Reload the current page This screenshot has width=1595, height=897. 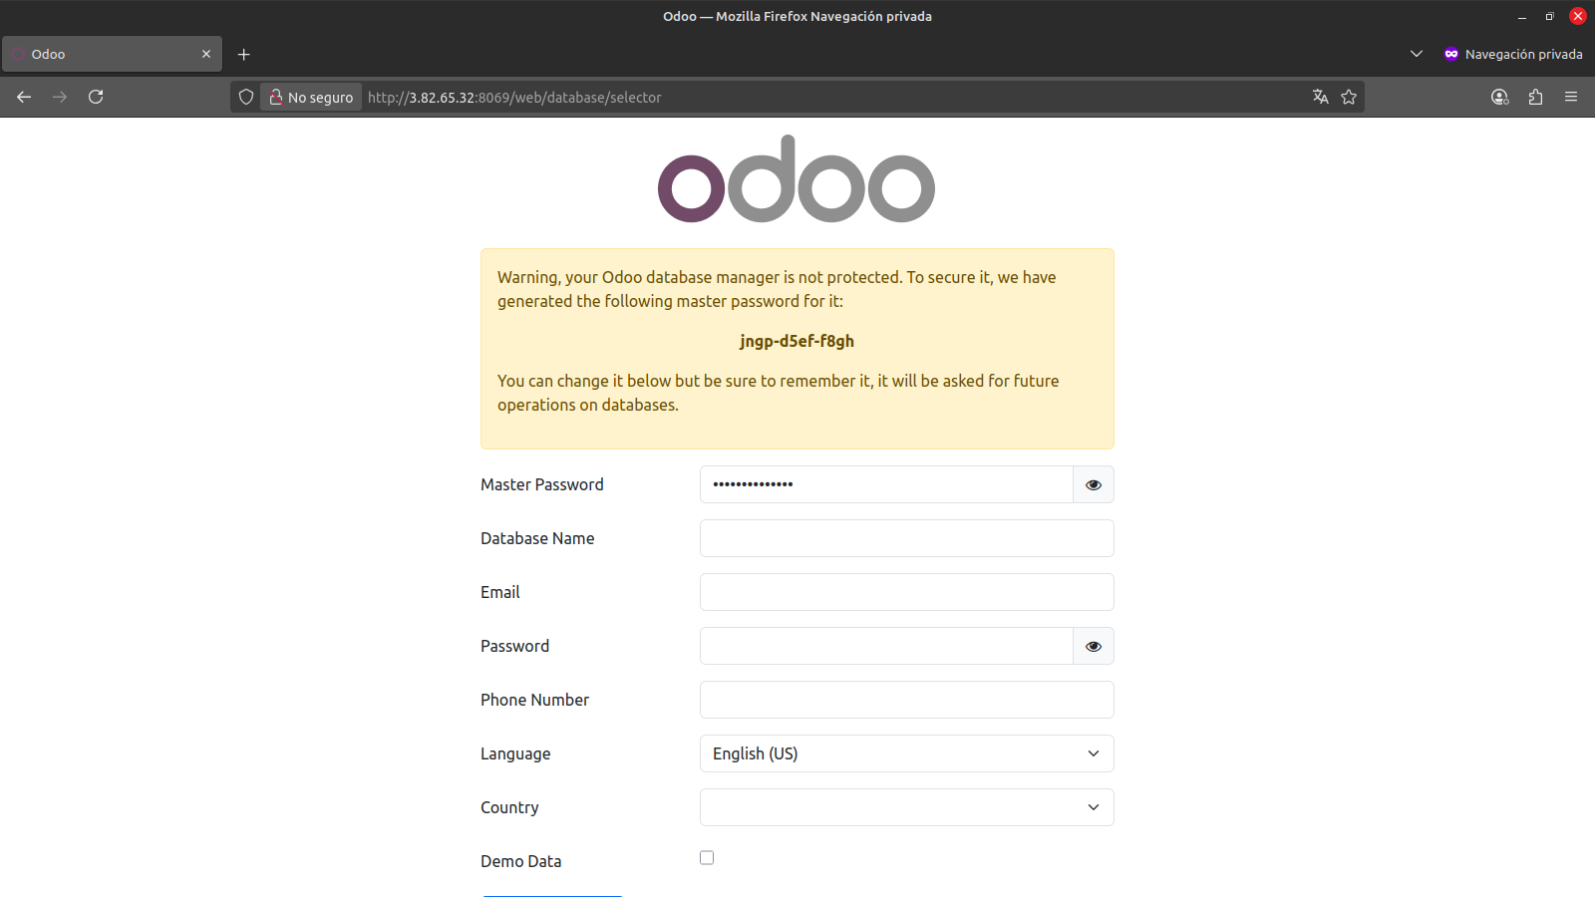point(96,97)
